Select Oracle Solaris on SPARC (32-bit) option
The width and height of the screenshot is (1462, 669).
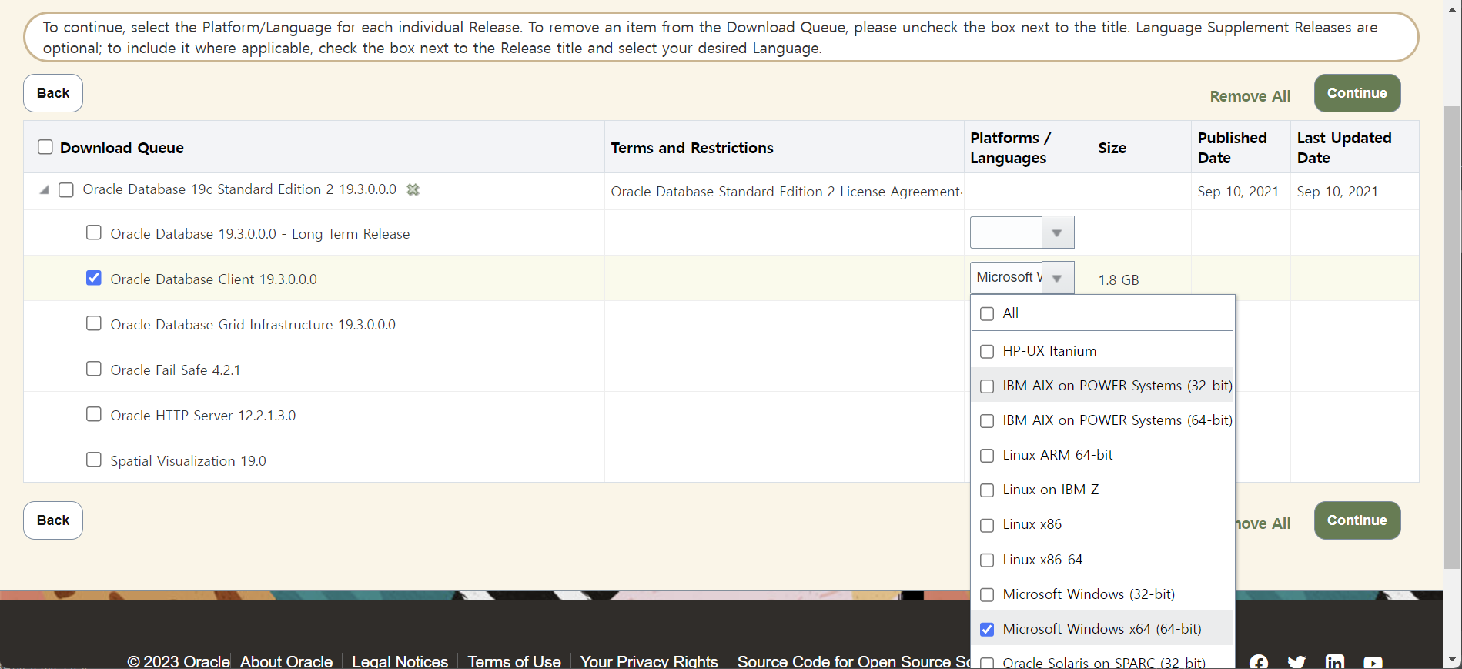point(987,663)
